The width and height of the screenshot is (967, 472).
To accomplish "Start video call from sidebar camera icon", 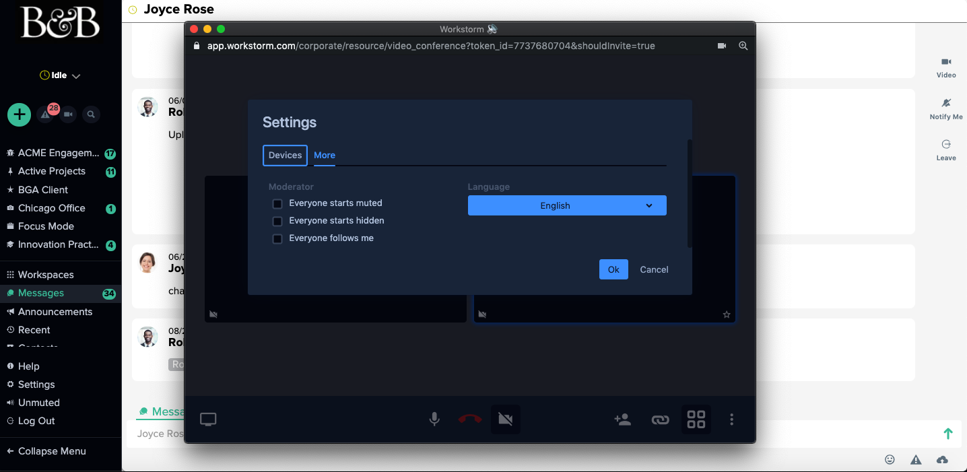I will coord(68,114).
